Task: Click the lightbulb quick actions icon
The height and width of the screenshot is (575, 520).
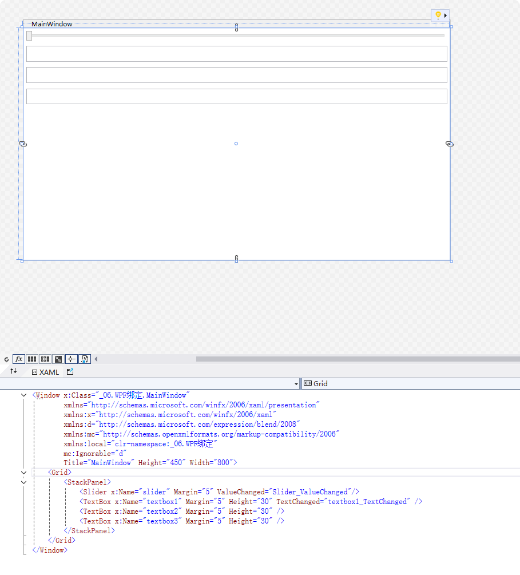Action: [x=438, y=15]
